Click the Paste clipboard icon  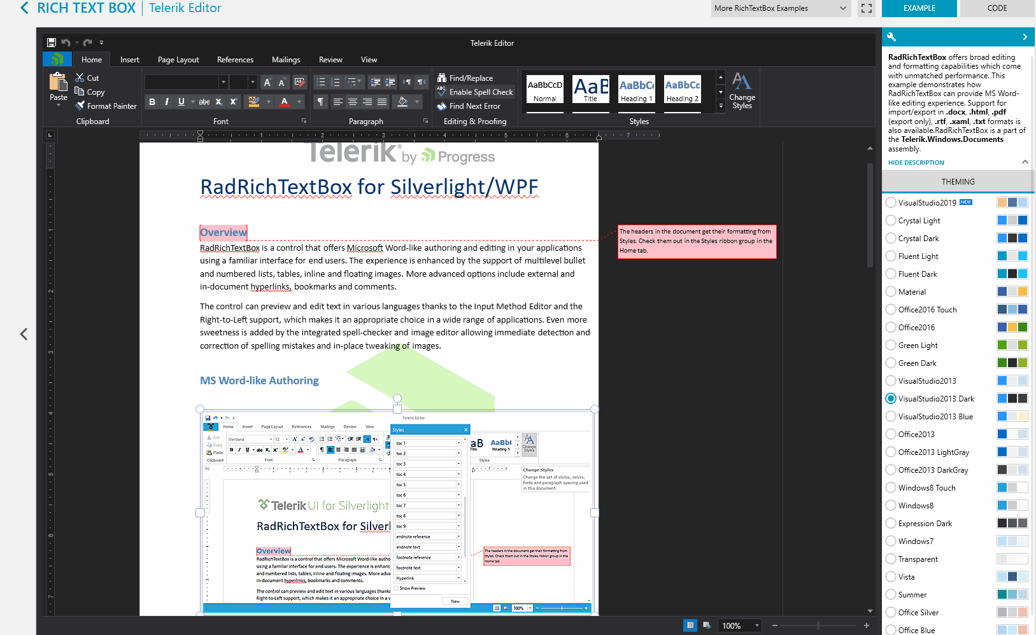[x=59, y=82]
